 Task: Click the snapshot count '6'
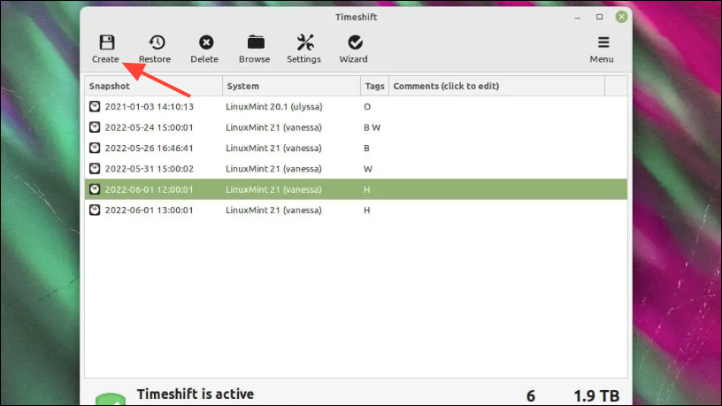click(531, 396)
